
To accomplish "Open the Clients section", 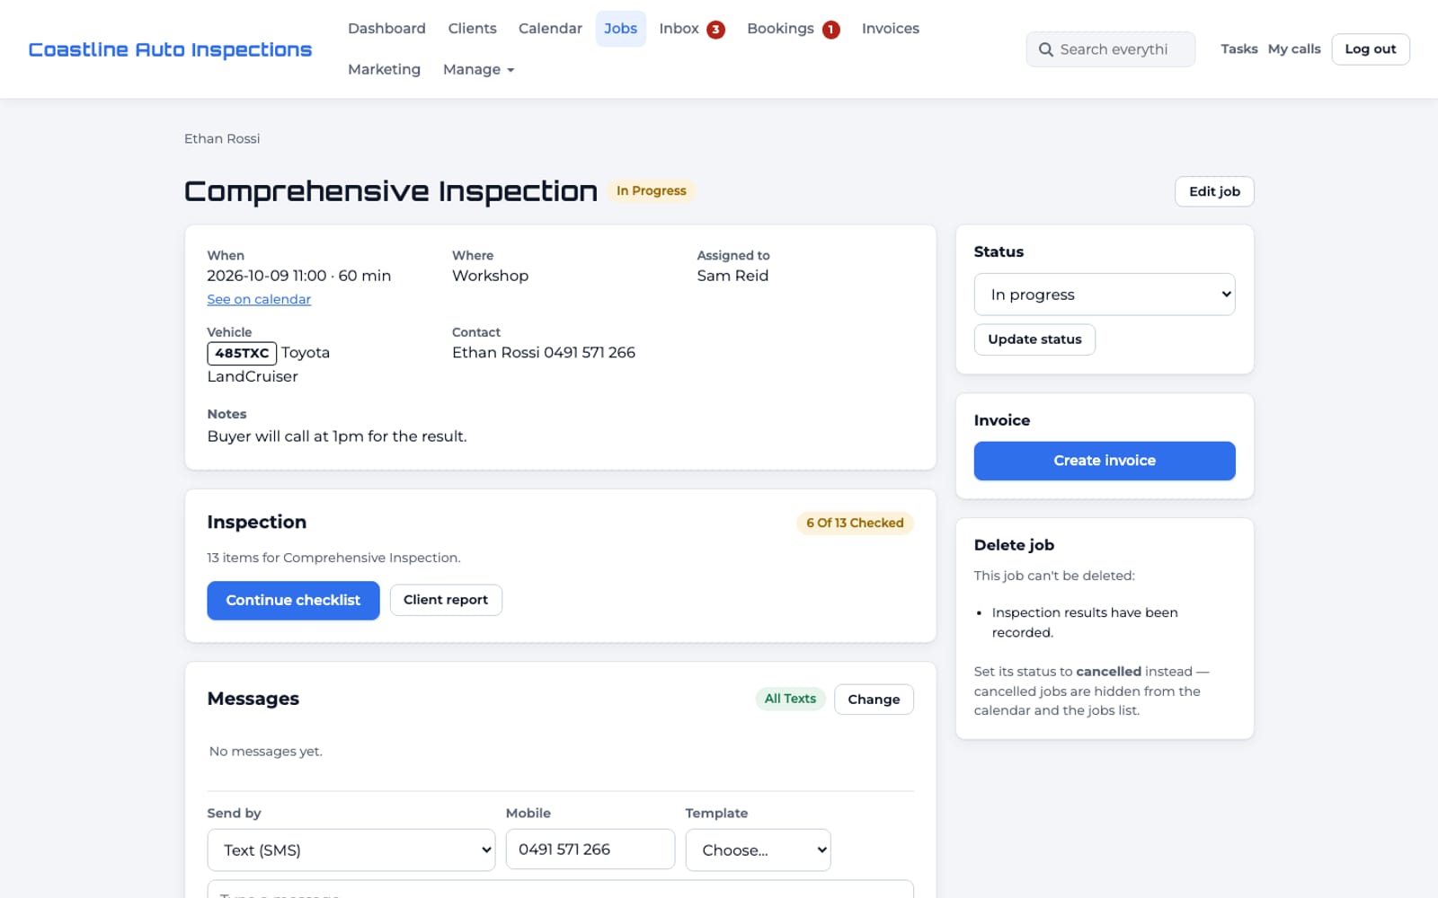I will pos(472,29).
